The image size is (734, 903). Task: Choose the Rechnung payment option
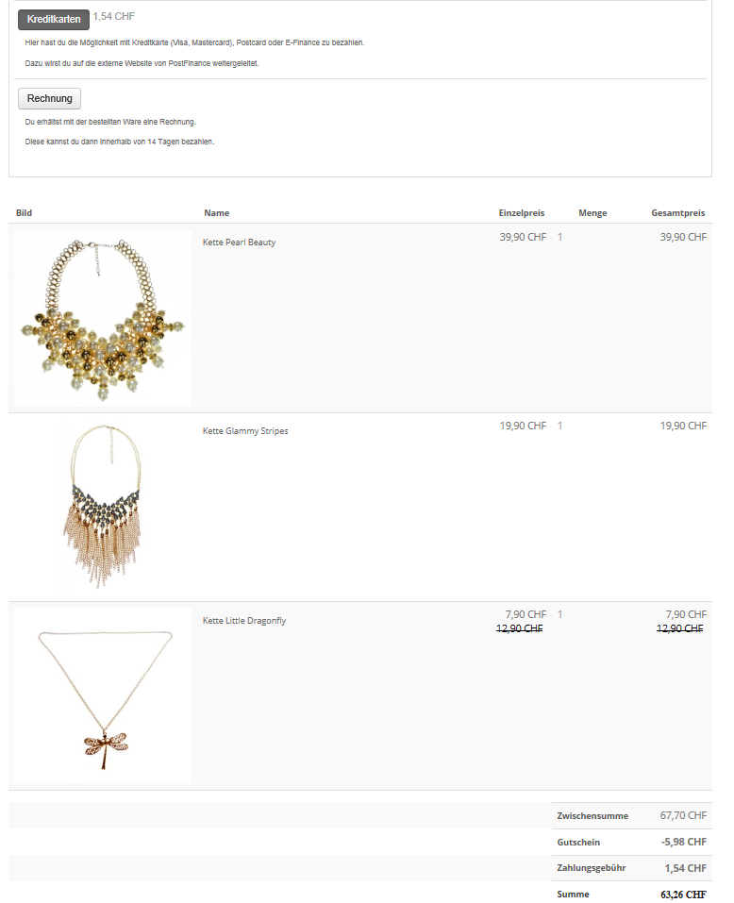coord(49,98)
